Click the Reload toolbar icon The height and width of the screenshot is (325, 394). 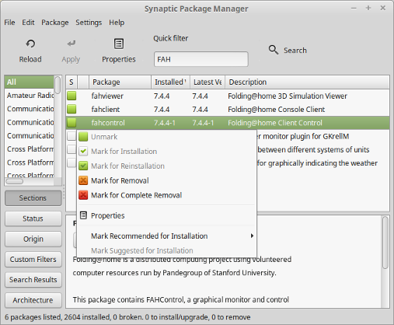[30, 44]
